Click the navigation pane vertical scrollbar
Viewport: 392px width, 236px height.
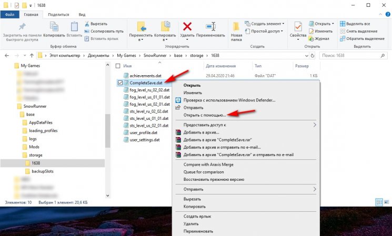click(x=108, y=126)
